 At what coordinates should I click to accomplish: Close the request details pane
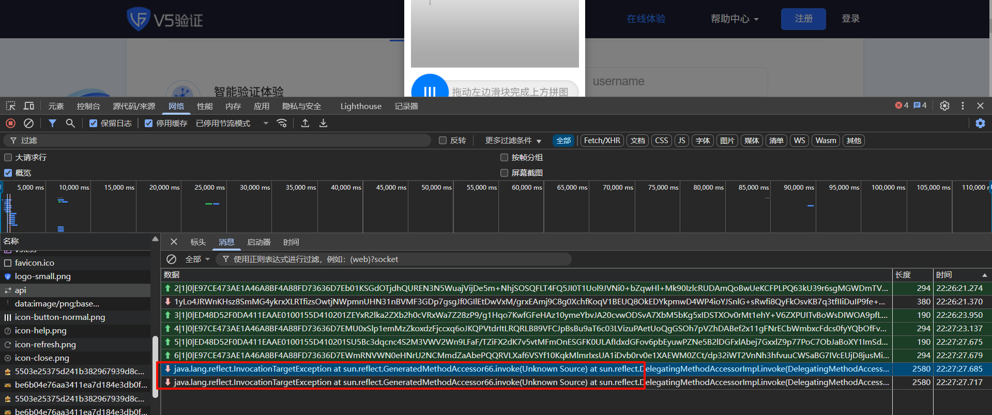[174, 242]
